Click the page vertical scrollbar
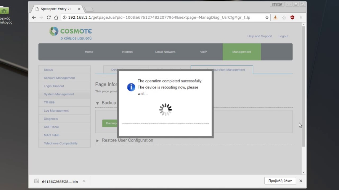Screen dimensions: 339x190 pyautogui.click(x=304, y=87)
